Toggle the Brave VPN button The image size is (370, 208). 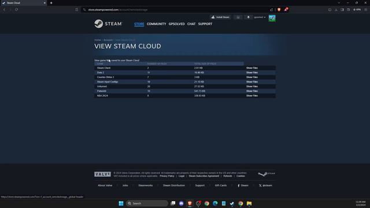coord(357,10)
